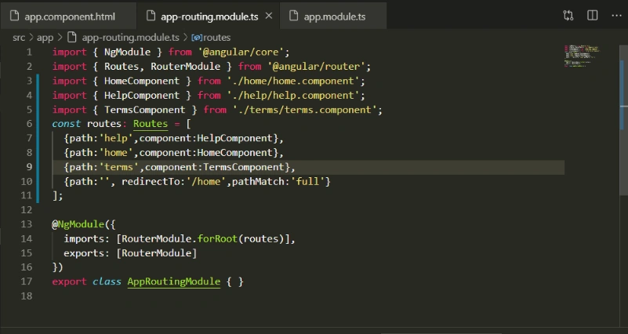Click 'HomeComponent' in the line 3 import
This screenshot has width=628, height=334.
click(142, 81)
